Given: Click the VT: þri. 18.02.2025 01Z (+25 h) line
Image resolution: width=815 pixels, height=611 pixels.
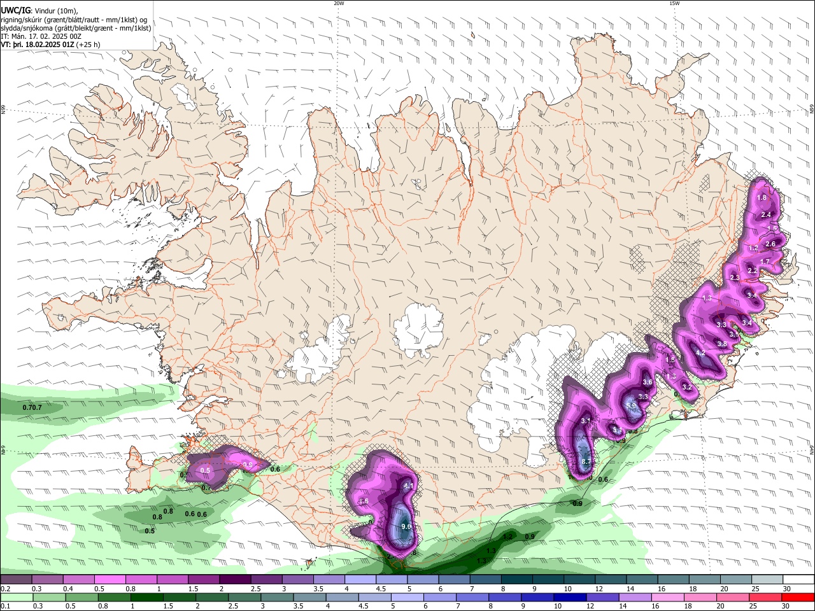Looking at the screenshot, I should 50,45.
